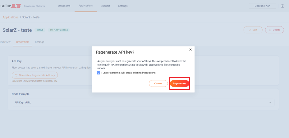This screenshot has width=289, height=138.
Task: Click the SolarEdge logo
Action: 10,6
